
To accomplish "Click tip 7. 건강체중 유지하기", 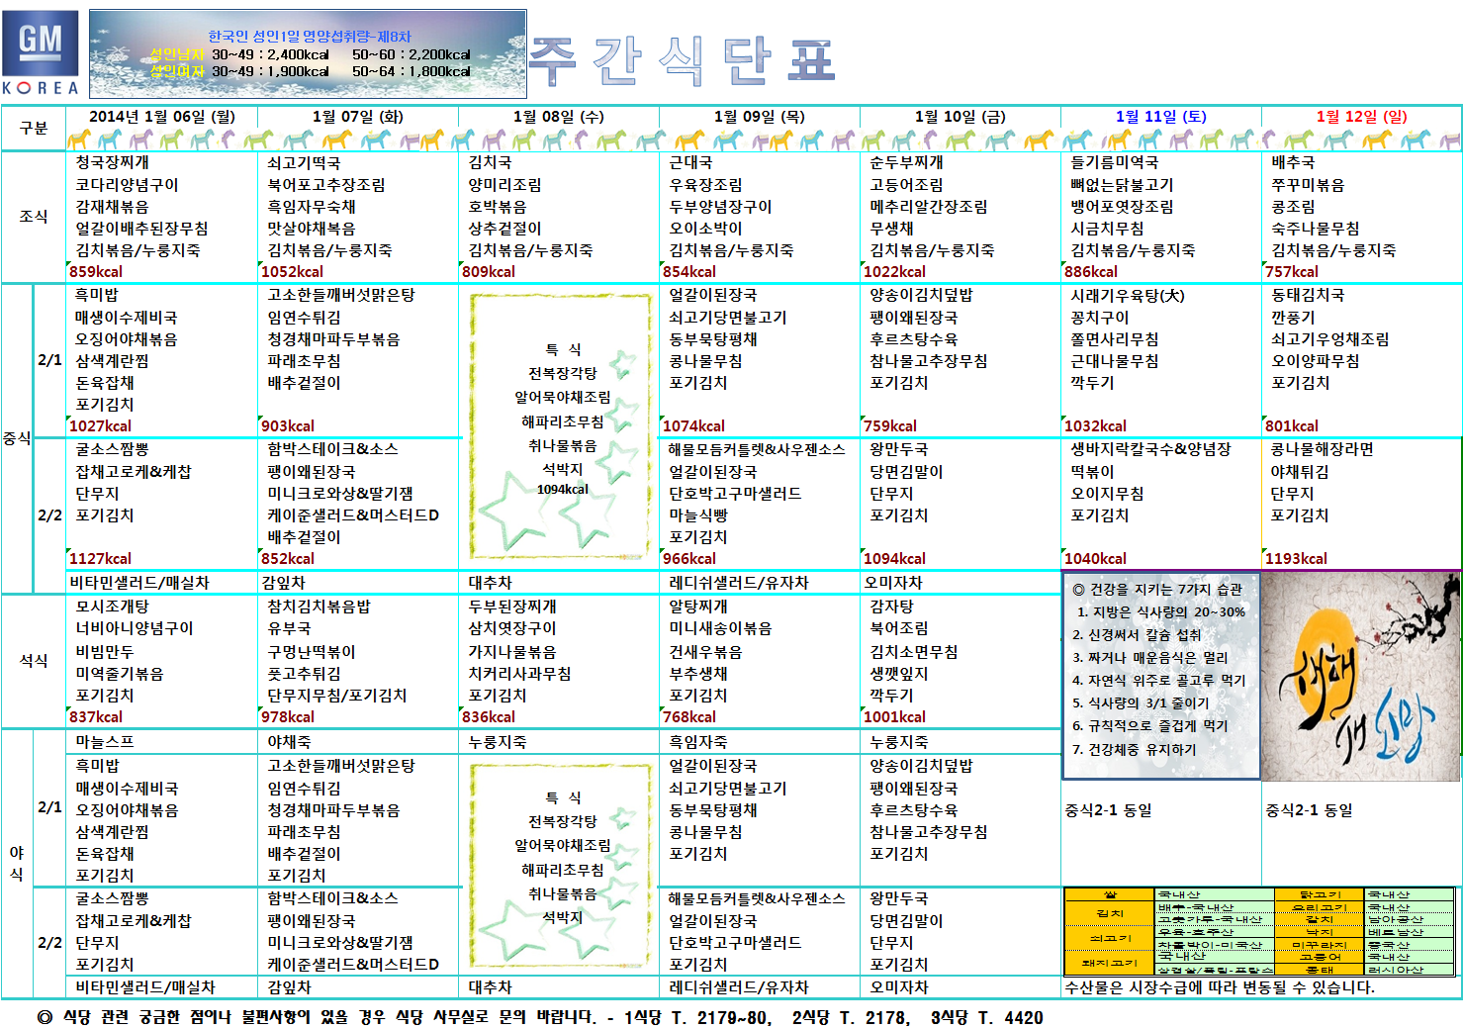I will click(x=1135, y=750).
